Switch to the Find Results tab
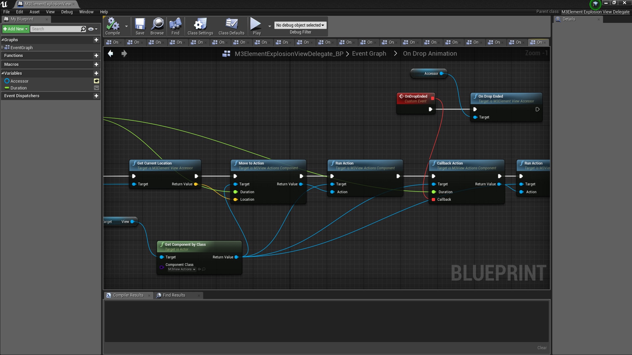632x355 pixels. click(174, 295)
